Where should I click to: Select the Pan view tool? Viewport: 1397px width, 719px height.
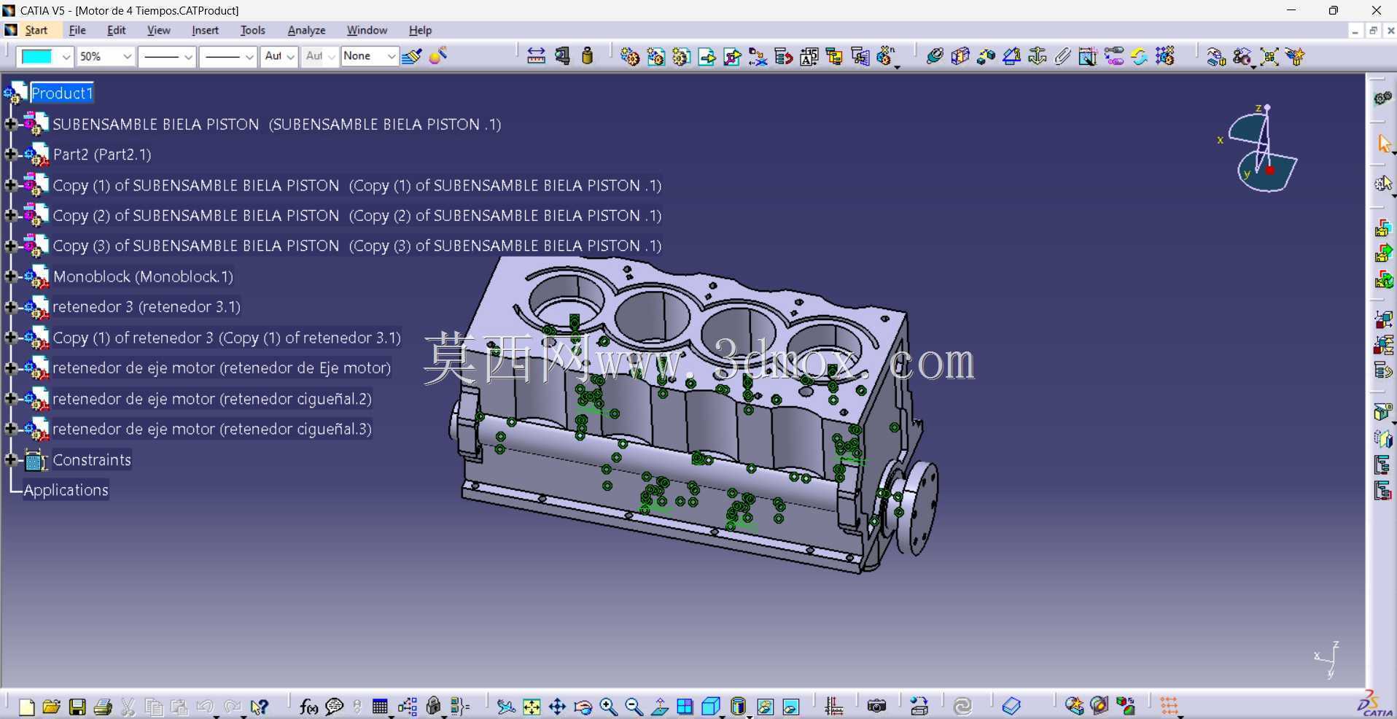coord(557,707)
